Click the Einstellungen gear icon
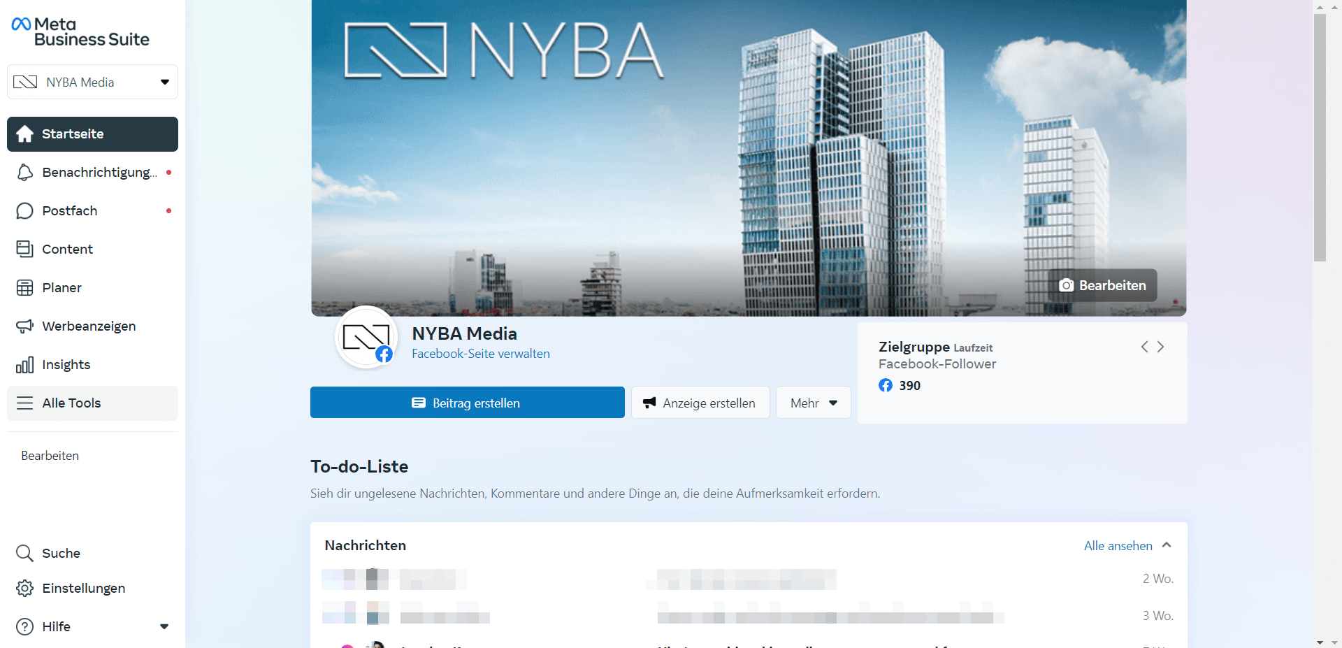The image size is (1342, 648). click(x=25, y=589)
